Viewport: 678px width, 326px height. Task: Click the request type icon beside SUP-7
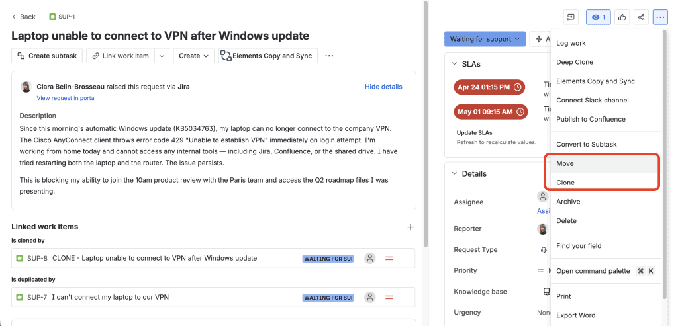(19, 297)
